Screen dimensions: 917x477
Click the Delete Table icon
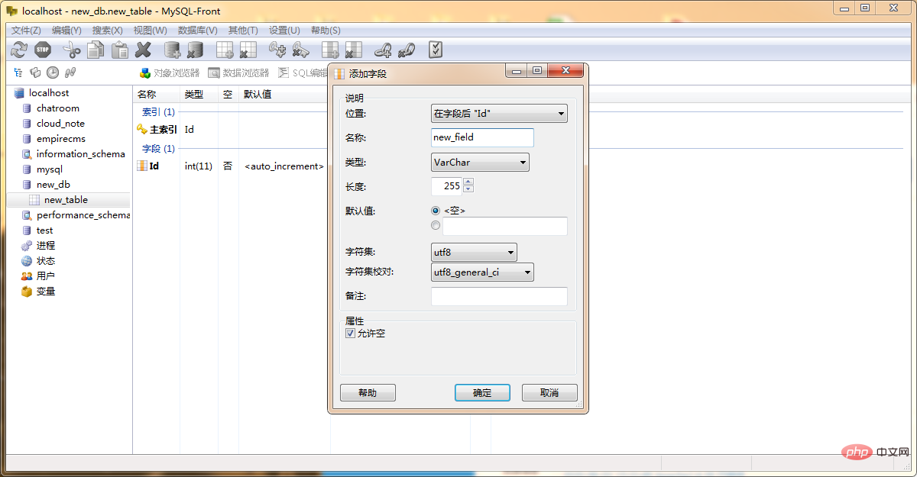point(247,50)
